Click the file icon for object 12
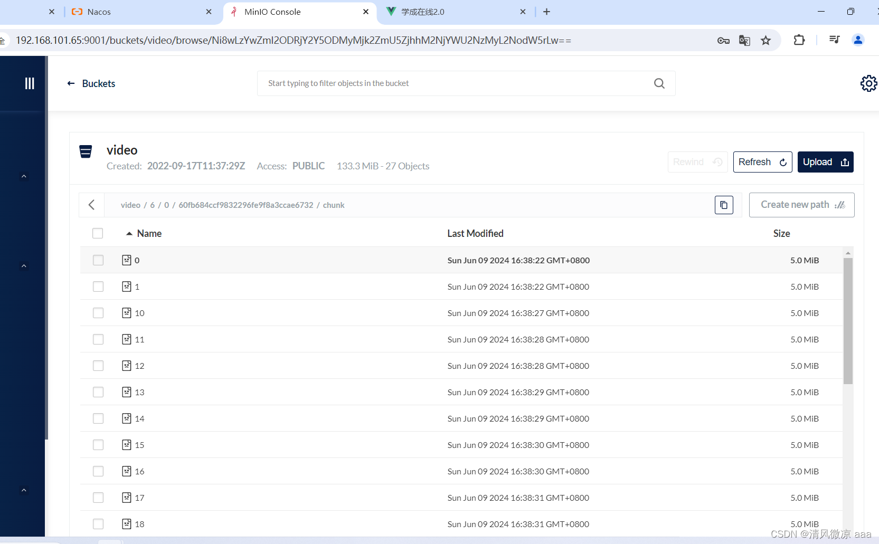 [127, 366]
